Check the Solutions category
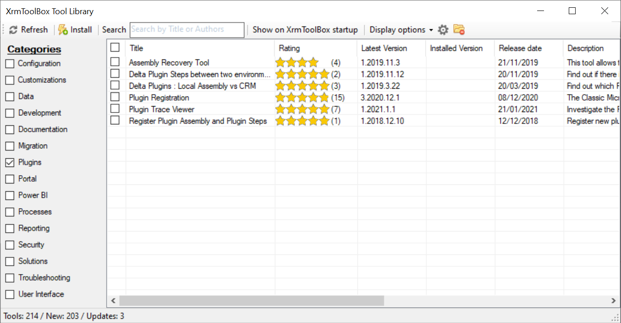 10,261
